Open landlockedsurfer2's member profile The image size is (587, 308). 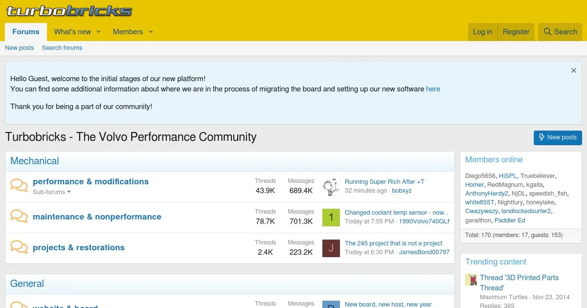[x=526, y=211]
